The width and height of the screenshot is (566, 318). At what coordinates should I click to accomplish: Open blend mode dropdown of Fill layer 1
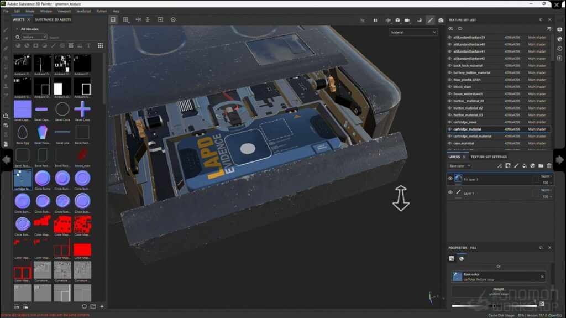[x=546, y=176]
